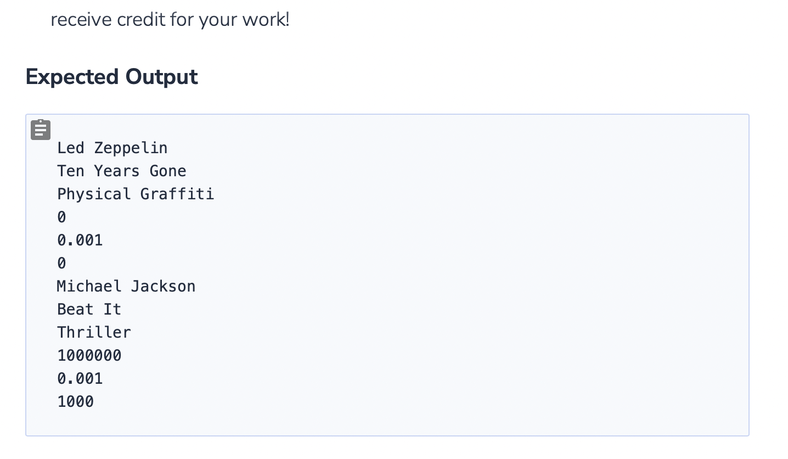Click the 1000000 output line
Screen dimensions: 788x459
click(x=89, y=355)
